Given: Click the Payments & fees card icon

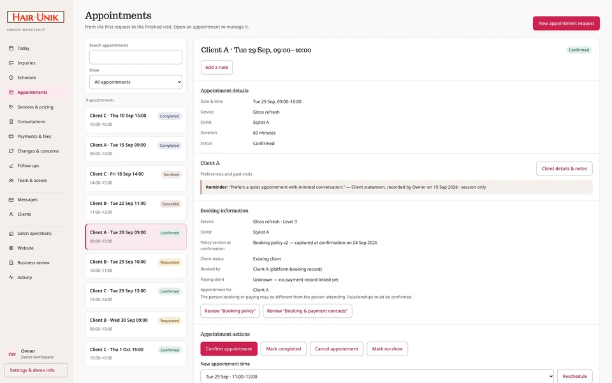Looking at the screenshot, I should pyautogui.click(x=11, y=136).
